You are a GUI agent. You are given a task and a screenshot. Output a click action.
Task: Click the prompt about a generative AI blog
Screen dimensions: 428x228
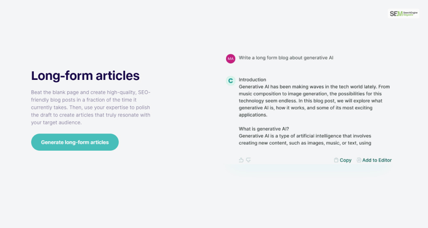pyautogui.click(x=286, y=58)
